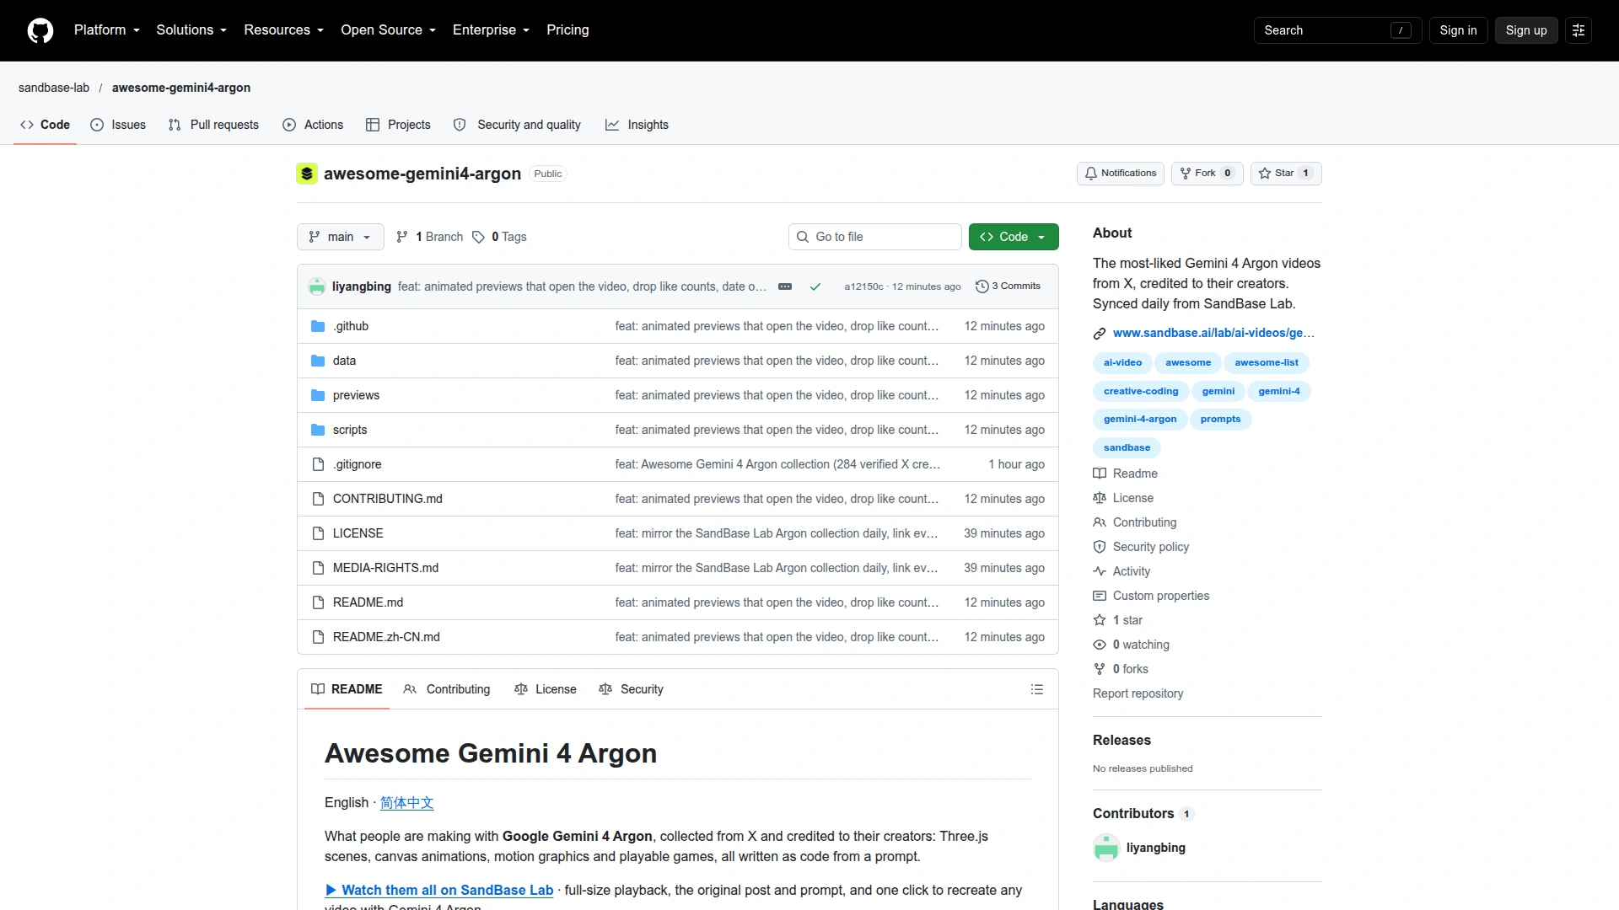Click the gemini-4-argon topic tag
The image size is (1619, 910).
pyautogui.click(x=1140, y=420)
